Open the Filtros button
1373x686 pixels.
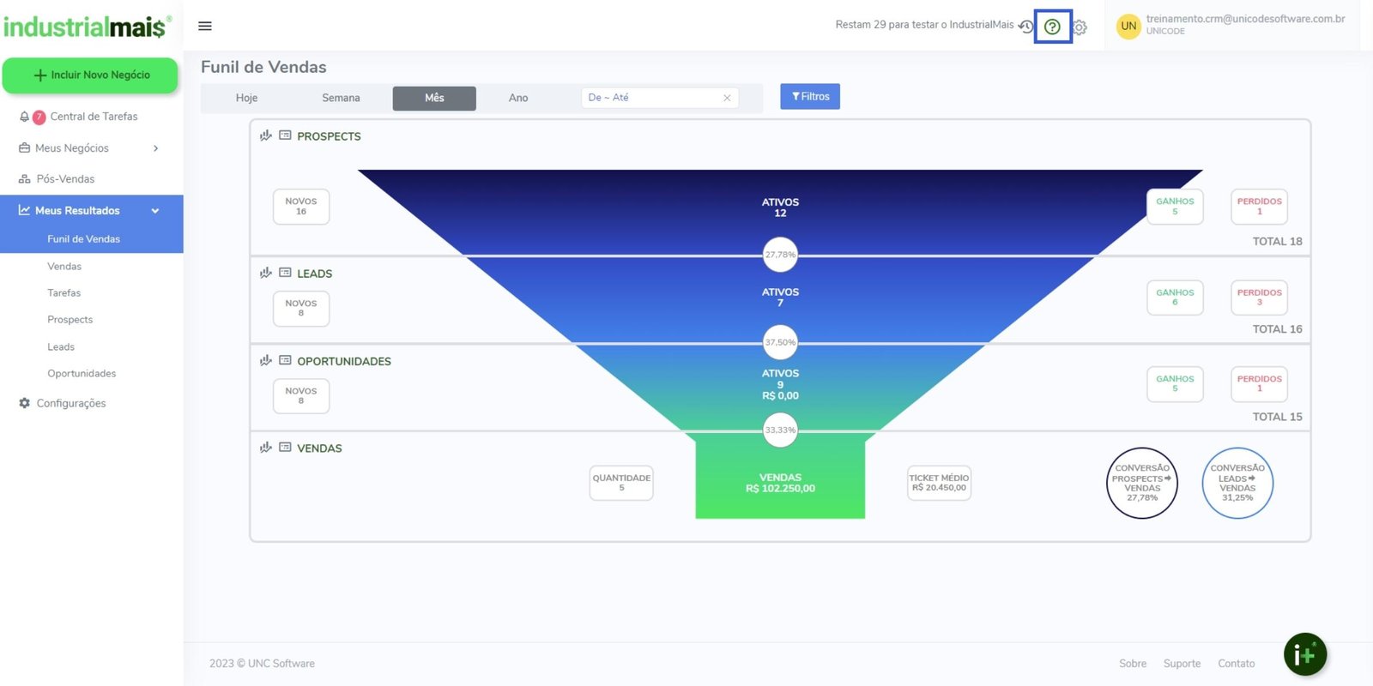(809, 97)
